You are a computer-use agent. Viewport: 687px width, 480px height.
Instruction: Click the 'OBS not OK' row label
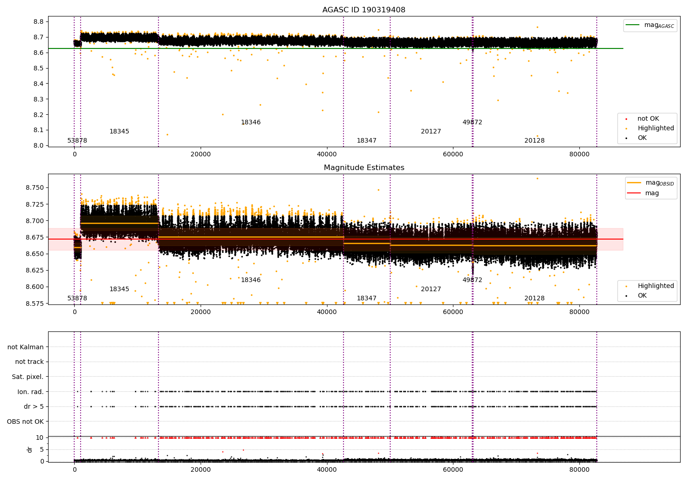25,421
